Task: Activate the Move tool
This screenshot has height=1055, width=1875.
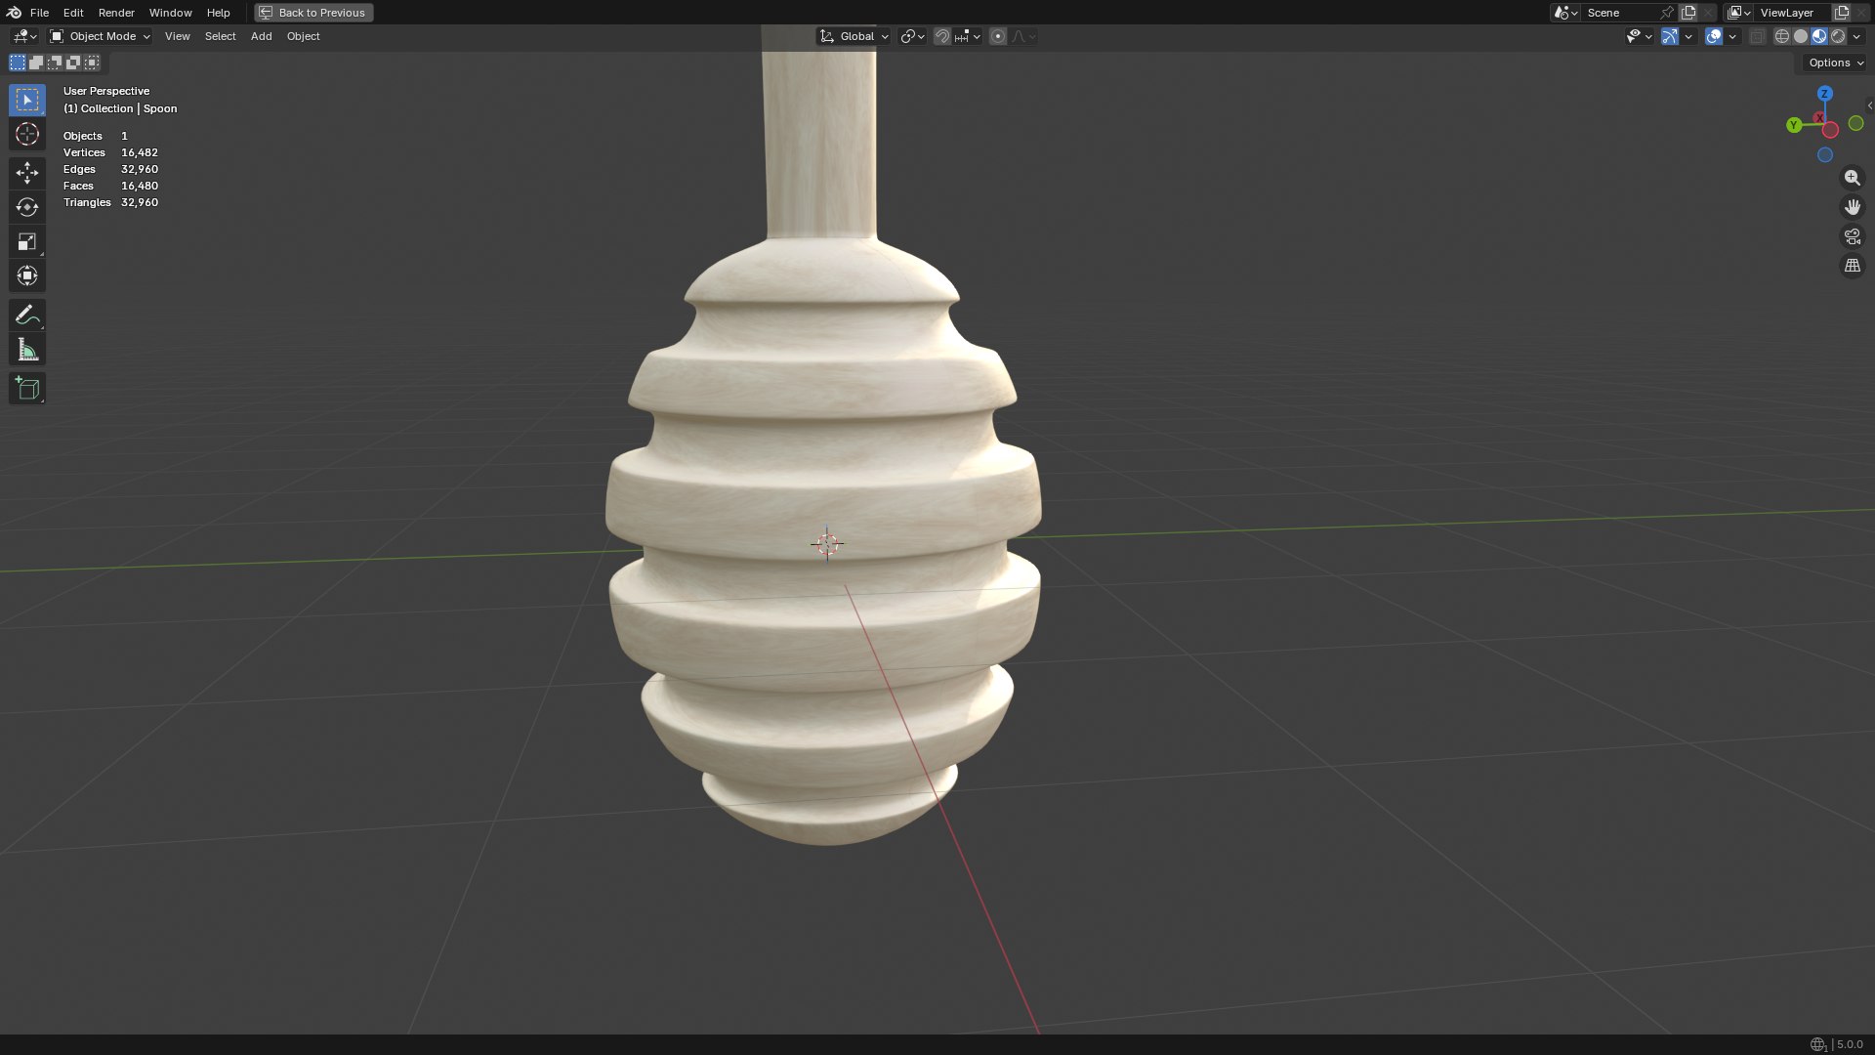Action: pos(27,173)
